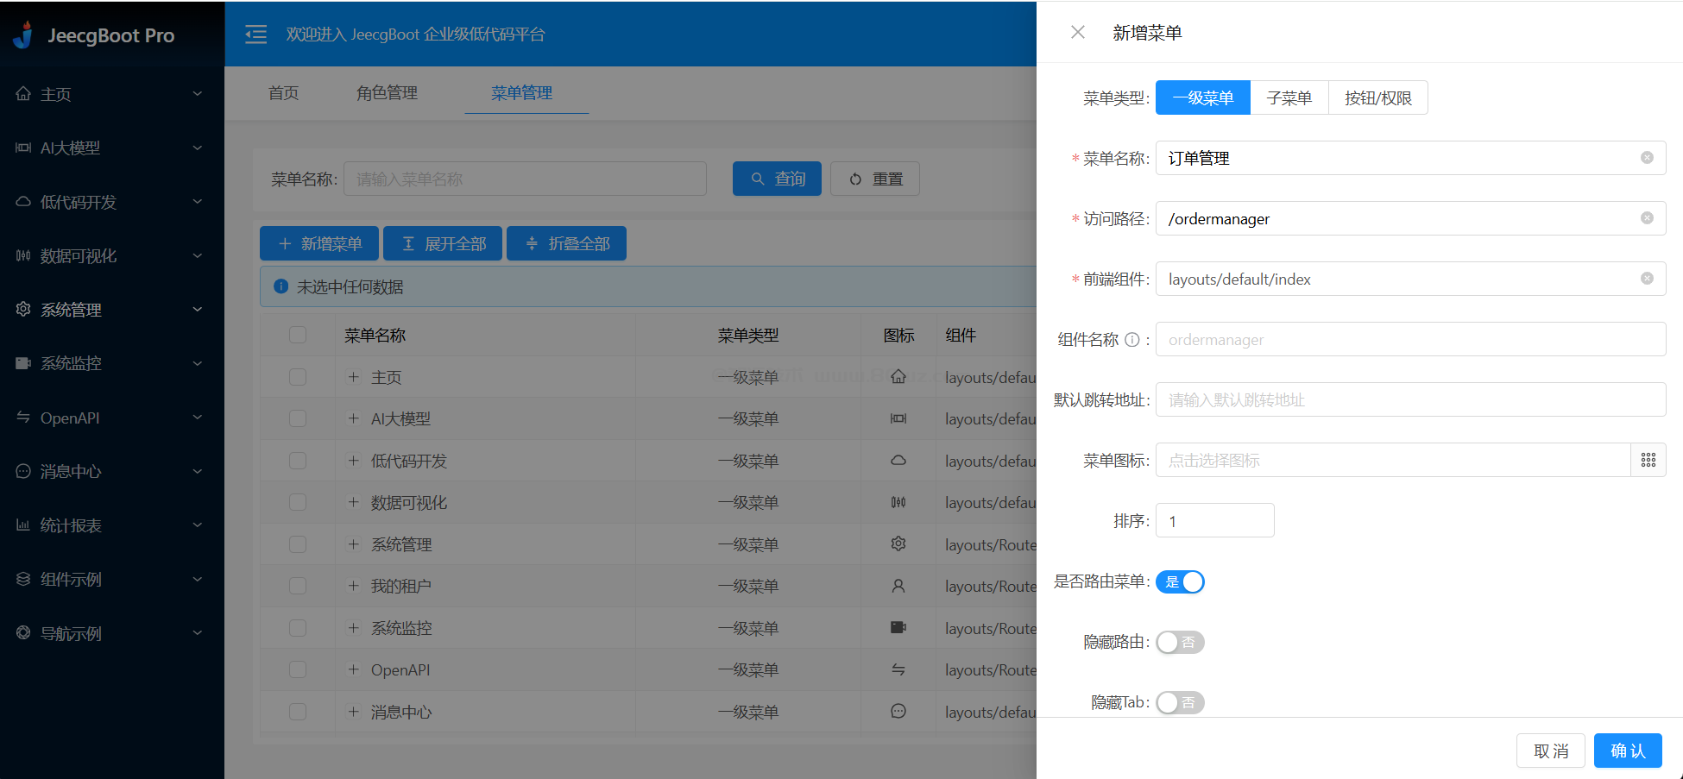Expand the 低代码开发 sidebar chevron

198,202
